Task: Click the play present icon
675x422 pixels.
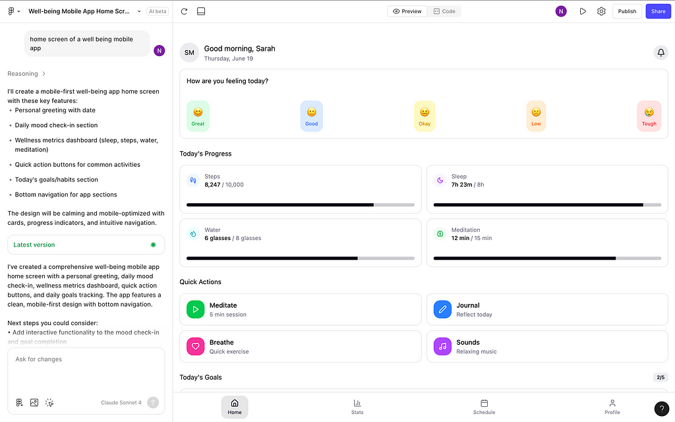Action: [x=583, y=12]
